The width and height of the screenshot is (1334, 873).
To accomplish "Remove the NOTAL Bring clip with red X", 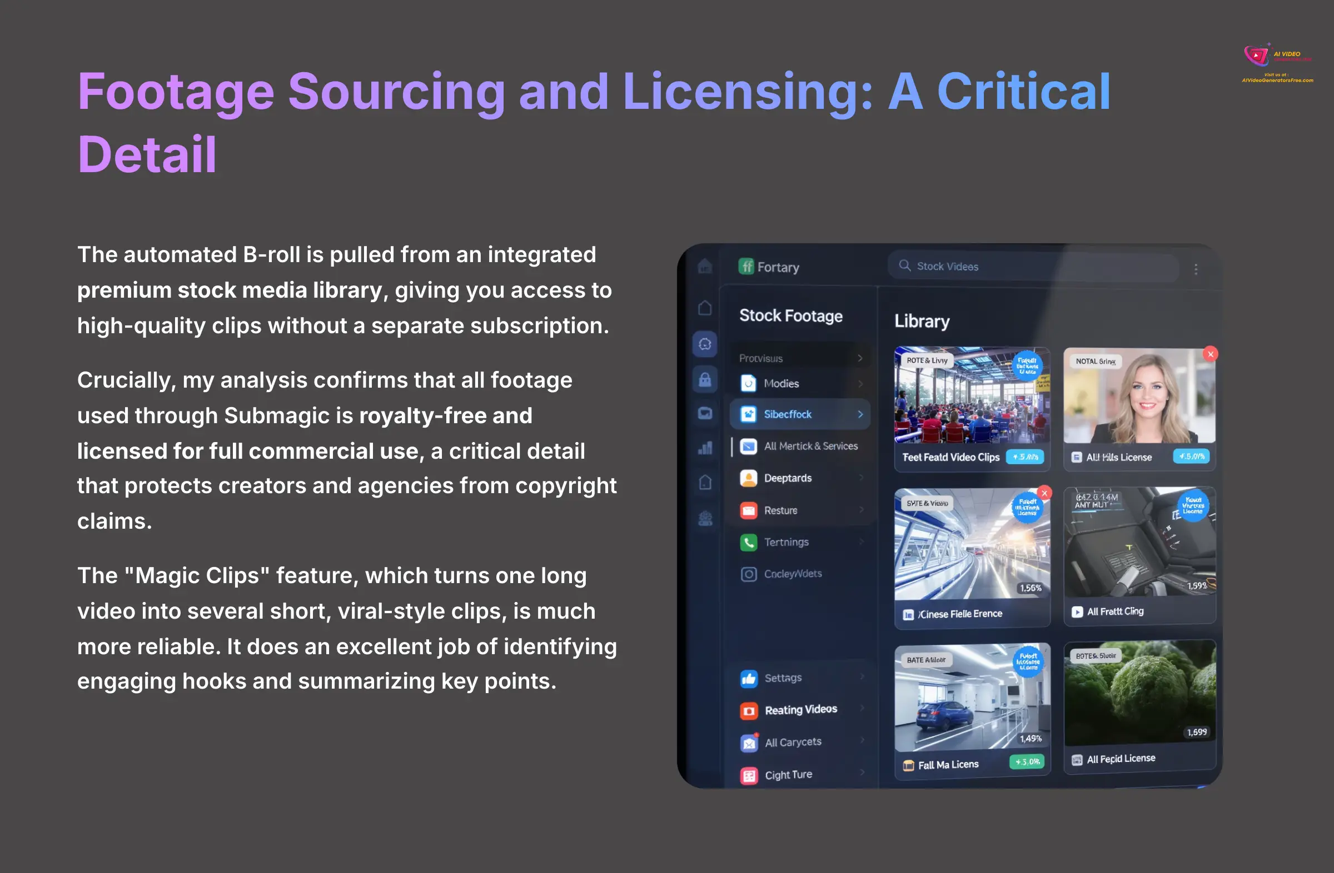I will (1210, 354).
